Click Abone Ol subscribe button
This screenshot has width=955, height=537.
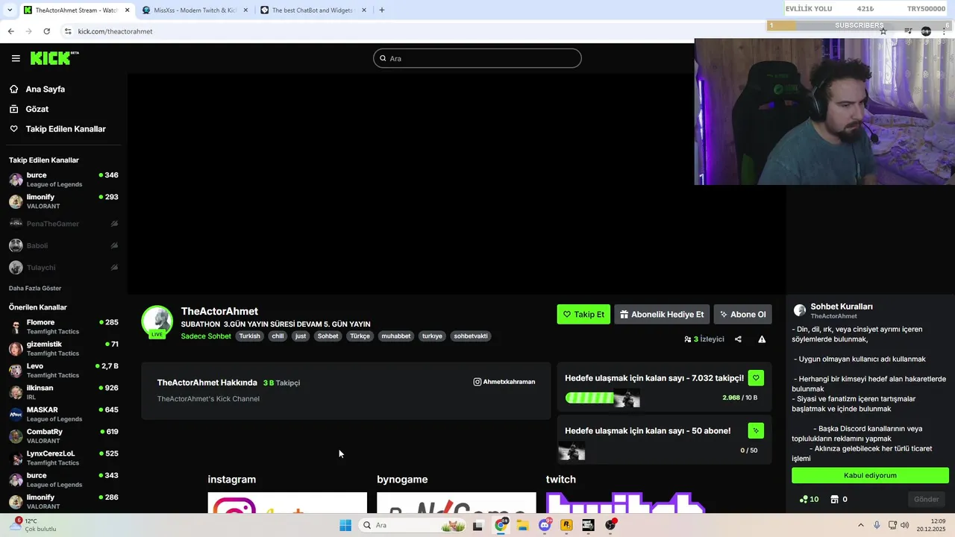tap(742, 314)
